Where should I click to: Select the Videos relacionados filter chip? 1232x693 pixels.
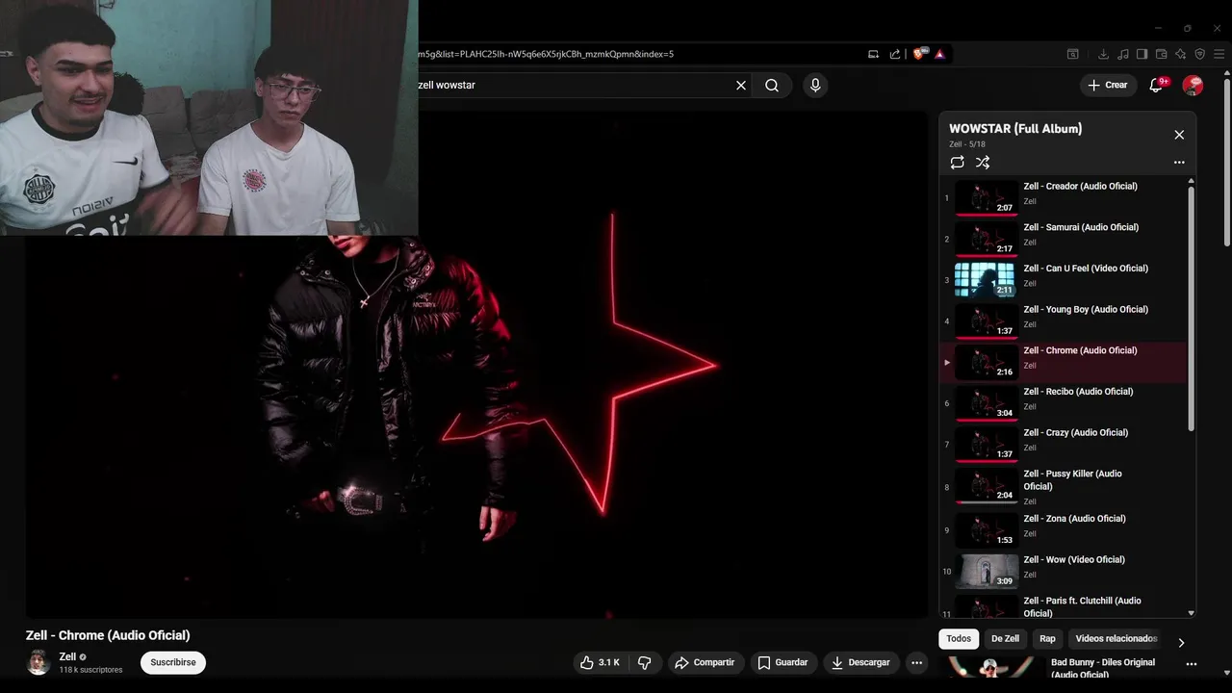pyautogui.click(x=1116, y=638)
